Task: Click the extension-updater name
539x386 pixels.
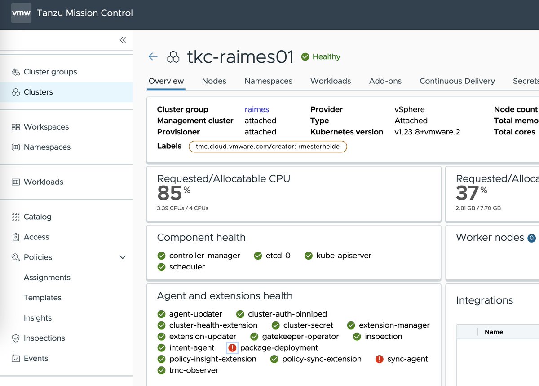Action: (203, 336)
